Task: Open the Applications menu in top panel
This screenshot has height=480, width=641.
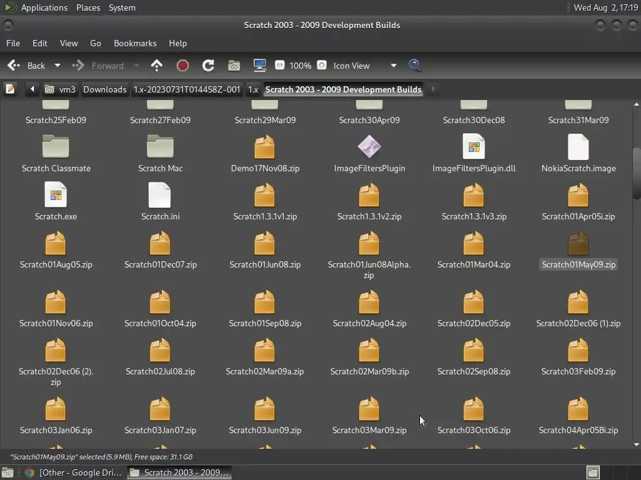Action: point(44,7)
